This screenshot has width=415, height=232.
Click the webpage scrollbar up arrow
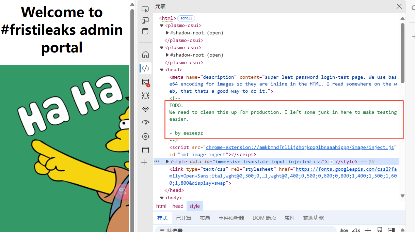click(x=132, y=4)
